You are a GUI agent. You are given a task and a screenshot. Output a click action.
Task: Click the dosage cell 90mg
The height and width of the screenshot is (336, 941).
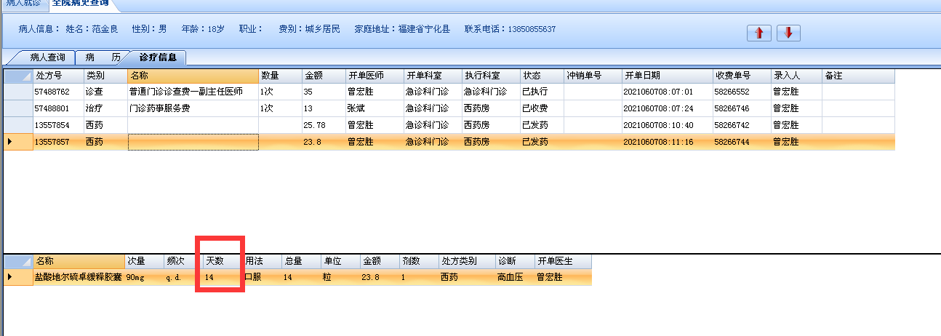(x=144, y=277)
